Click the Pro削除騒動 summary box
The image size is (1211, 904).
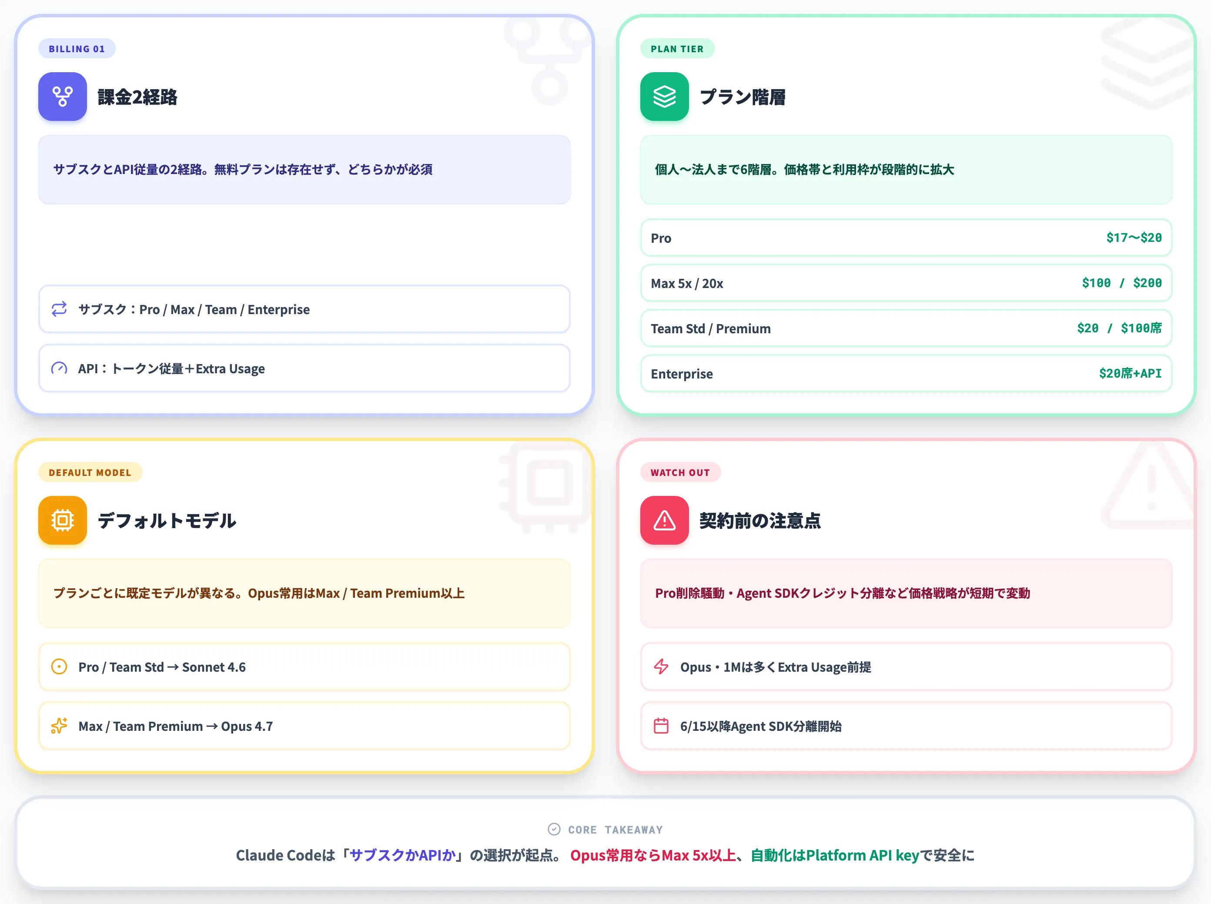[x=906, y=593]
